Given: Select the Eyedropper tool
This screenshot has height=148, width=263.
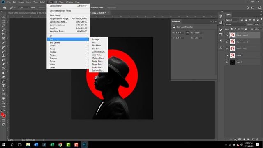Looking at the screenshot, I should pyautogui.click(x=3, y=43).
